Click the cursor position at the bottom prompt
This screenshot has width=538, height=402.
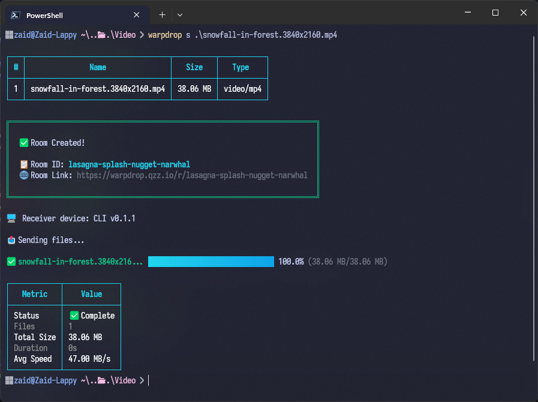coord(148,380)
